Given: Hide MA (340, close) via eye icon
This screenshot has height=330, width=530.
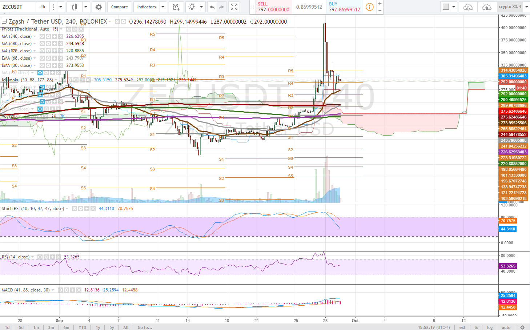Looking at the screenshot, I should (42, 36).
